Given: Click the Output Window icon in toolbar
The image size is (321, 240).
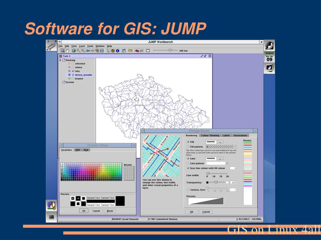Looking at the screenshot, I should click(148, 51).
